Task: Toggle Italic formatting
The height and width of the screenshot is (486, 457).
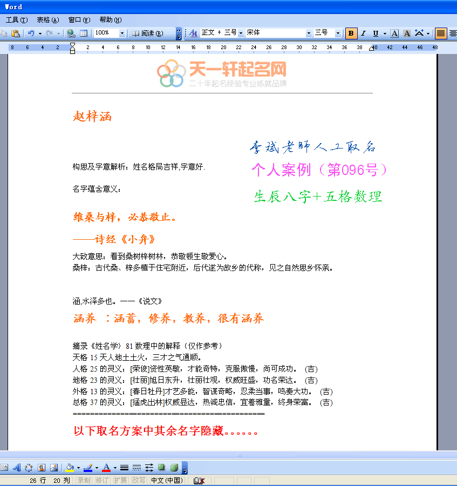Action: pyautogui.click(x=364, y=33)
